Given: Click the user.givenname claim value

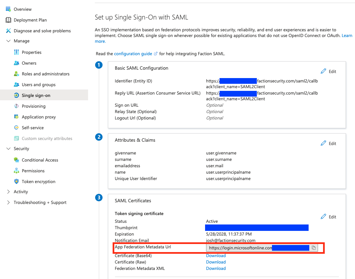Looking at the screenshot, I should [221, 153].
